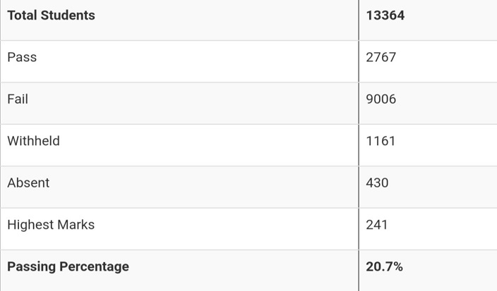Click the Passing Percentage label
The width and height of the screenshot is (497, 291).
coord(68,266)
